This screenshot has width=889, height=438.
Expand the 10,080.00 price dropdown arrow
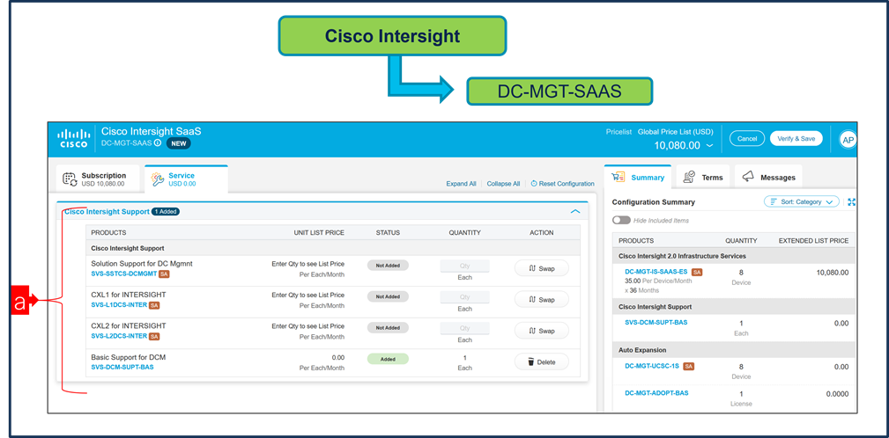pyautogui.click(x=710, y=146)
